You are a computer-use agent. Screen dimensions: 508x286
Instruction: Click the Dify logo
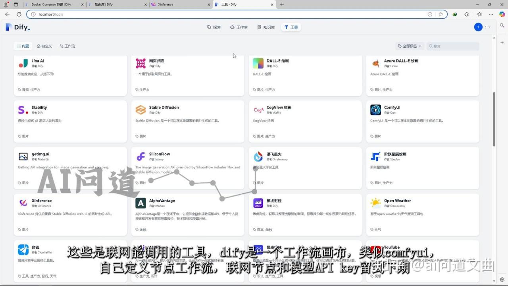(18, 27)
